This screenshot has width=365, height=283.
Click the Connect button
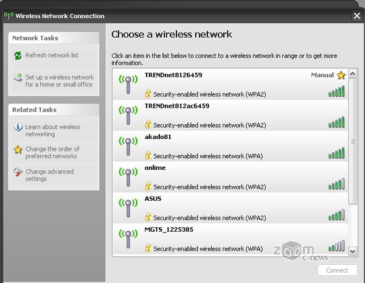[337, 270]
